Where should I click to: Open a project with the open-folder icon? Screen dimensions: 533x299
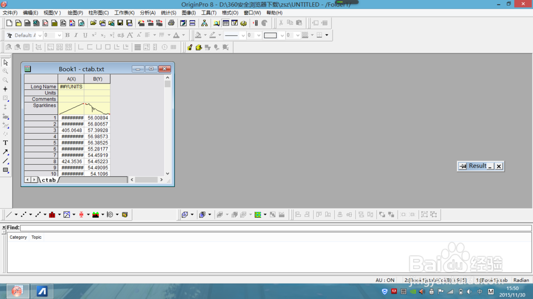point(93,23)
